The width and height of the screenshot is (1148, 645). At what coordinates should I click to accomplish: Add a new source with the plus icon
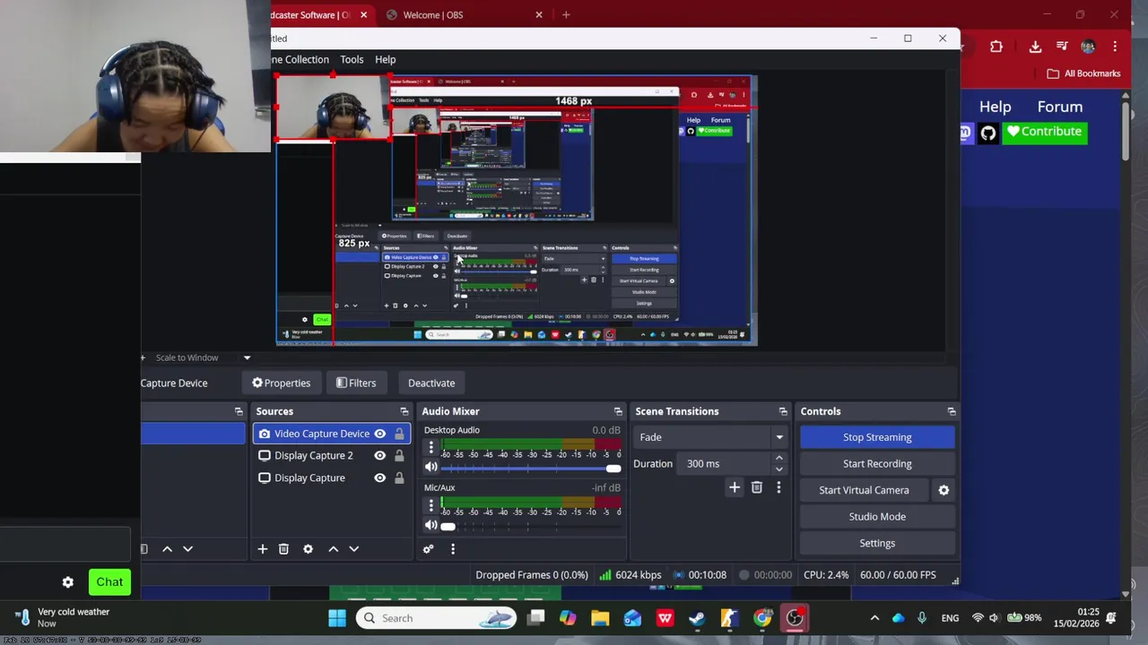tap(262, 549)
